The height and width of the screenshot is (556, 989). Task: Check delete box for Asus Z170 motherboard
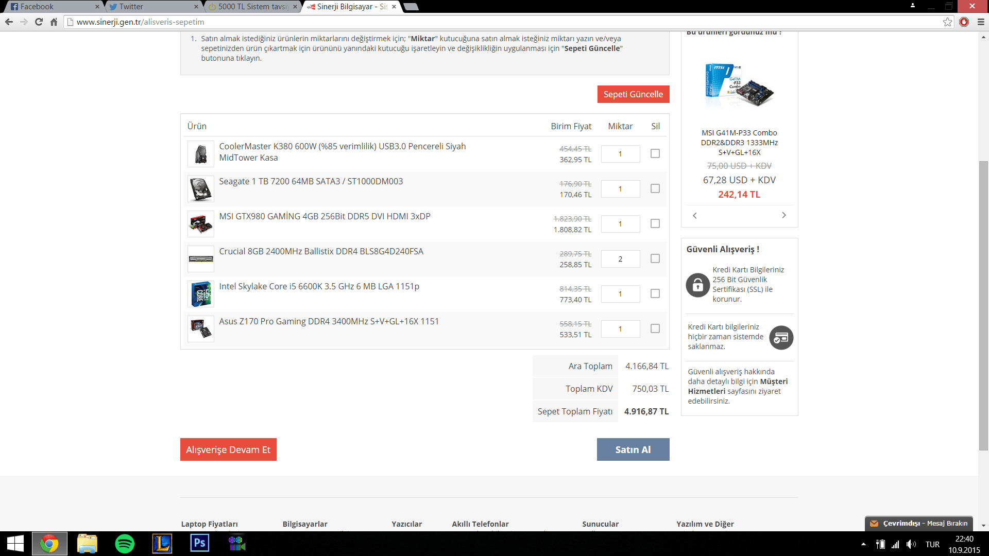[x=655, y=328]
